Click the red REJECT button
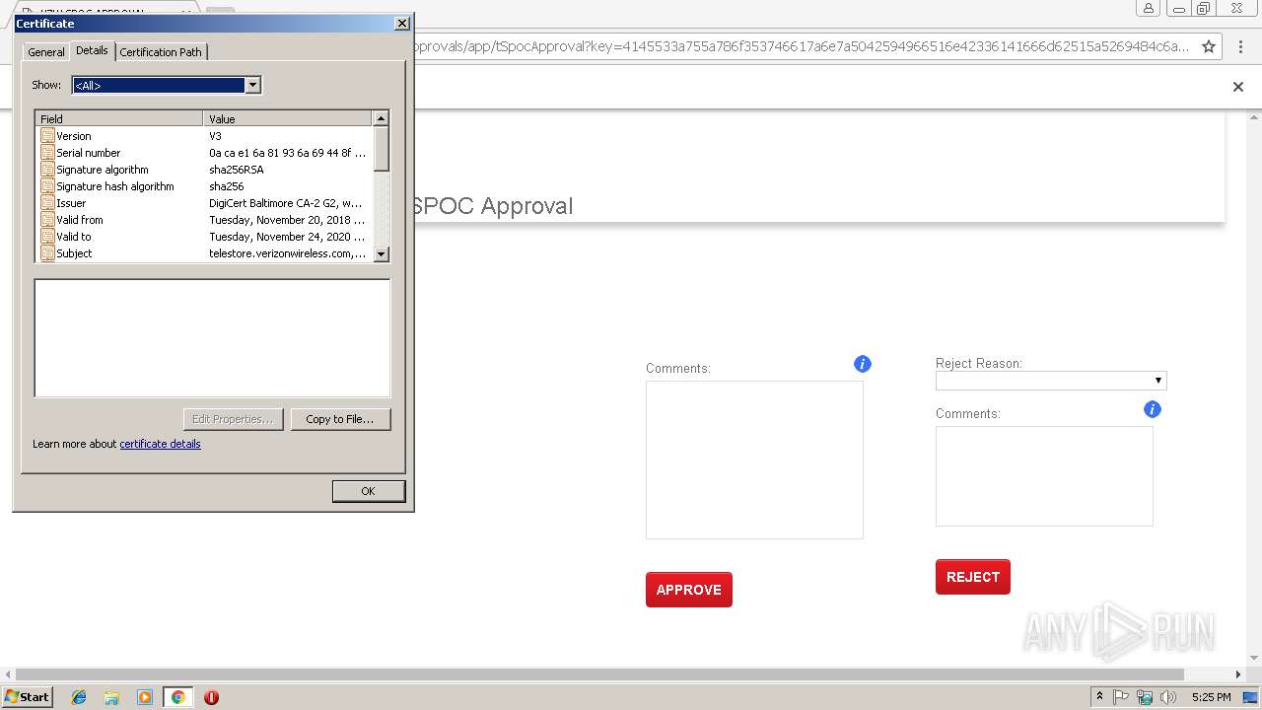 tap(973, 577)
